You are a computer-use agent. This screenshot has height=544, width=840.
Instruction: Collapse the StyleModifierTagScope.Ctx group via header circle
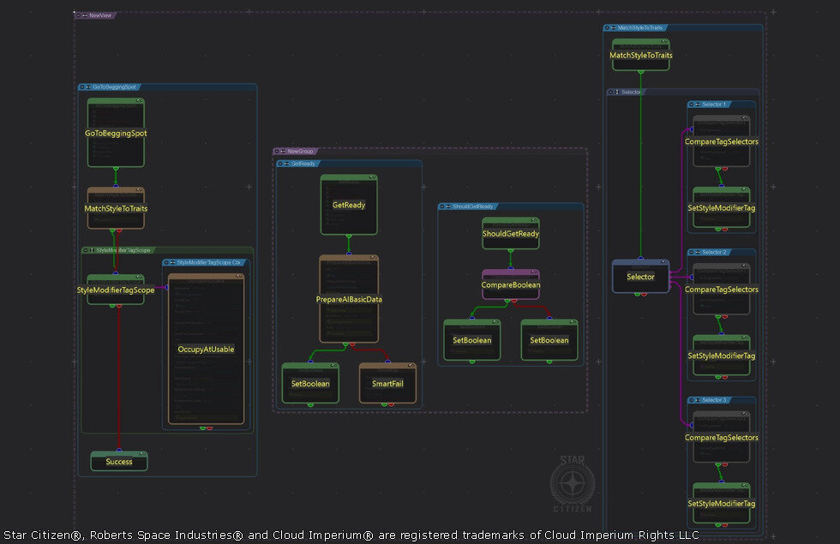tap(166, 263)
